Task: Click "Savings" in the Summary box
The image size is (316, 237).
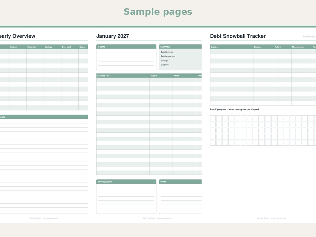Action: coord(165,61)
